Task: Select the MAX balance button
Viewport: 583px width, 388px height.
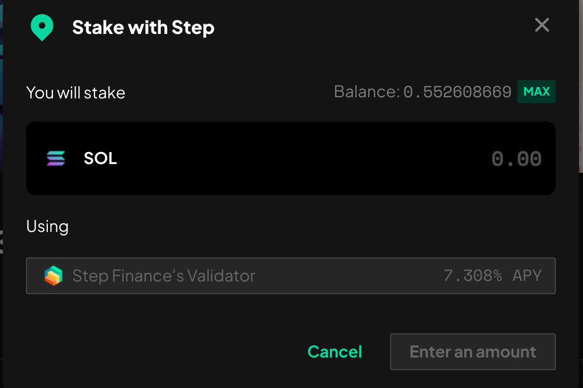Action: pyautogui.click(x=536, y=92)
